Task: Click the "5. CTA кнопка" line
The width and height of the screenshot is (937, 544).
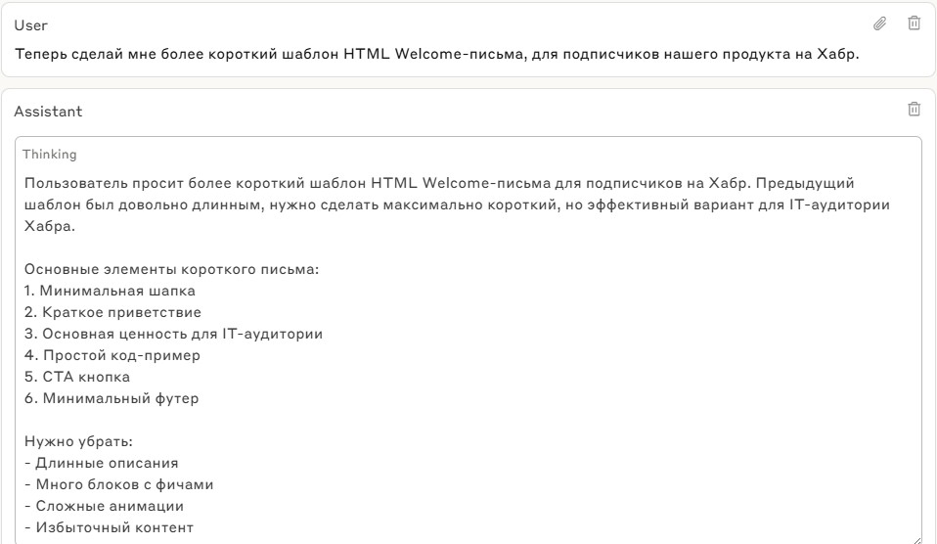Action: click(77, 377)
